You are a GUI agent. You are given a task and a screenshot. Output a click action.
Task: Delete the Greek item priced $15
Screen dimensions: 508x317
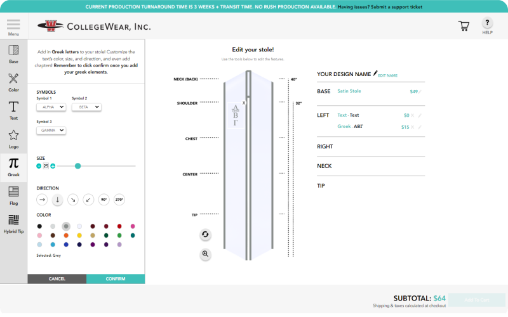pos(412,127)
